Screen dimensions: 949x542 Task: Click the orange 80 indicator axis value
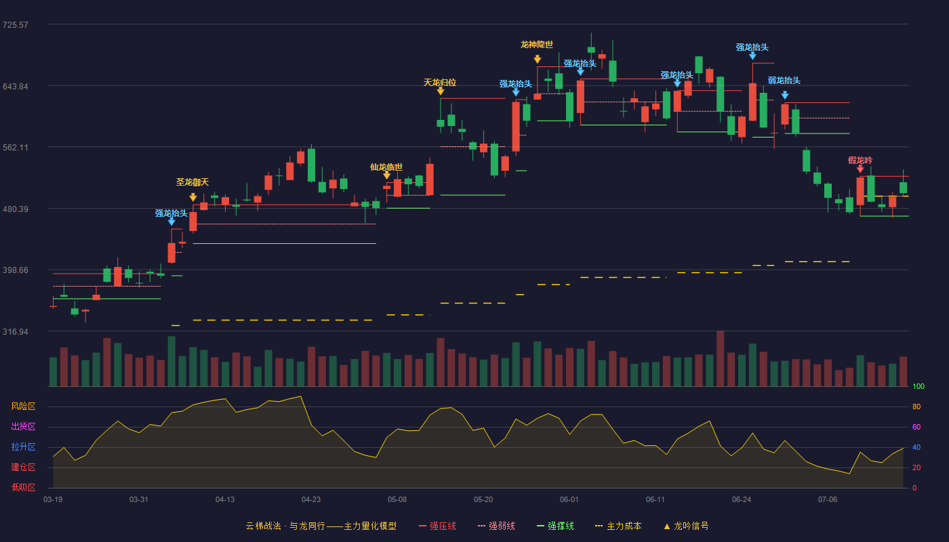tap(916, 406)
